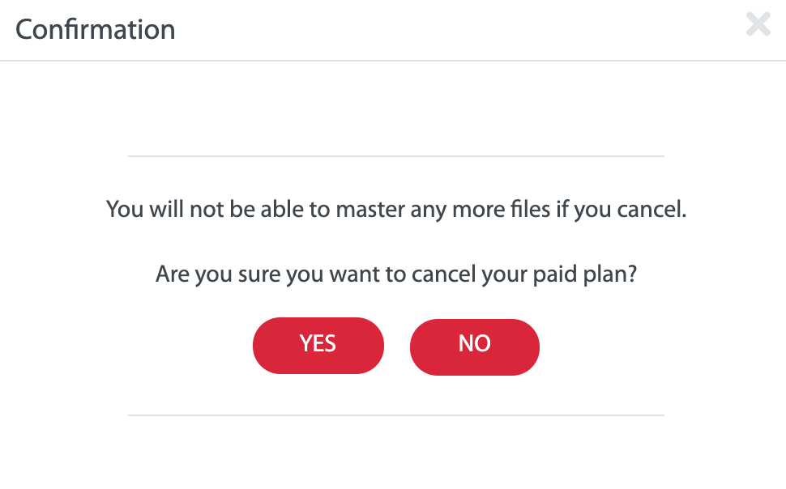Dismiss the dialog using the X icon
Screen dimensions: 786x489
(758, 24)
